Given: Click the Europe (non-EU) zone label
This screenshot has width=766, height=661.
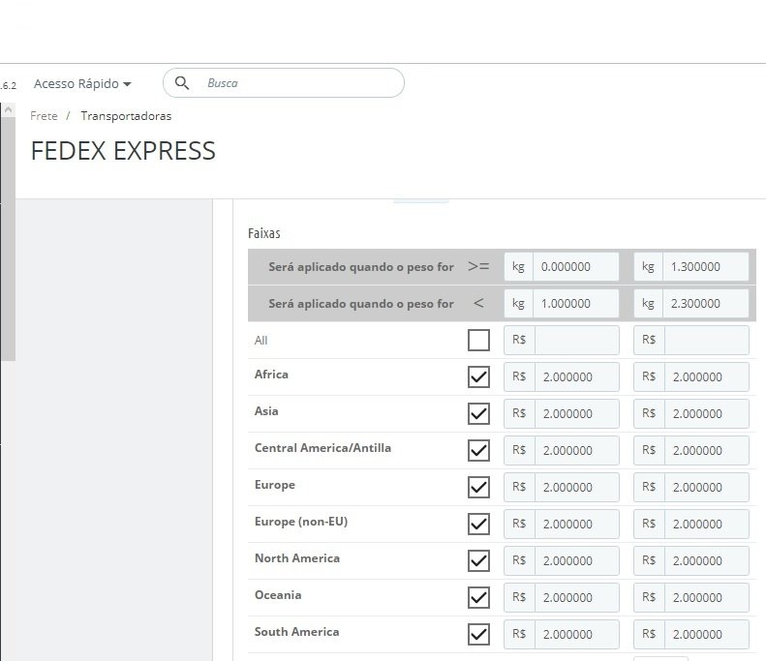Looking at the screenshot, I should [x=301, y=522].
